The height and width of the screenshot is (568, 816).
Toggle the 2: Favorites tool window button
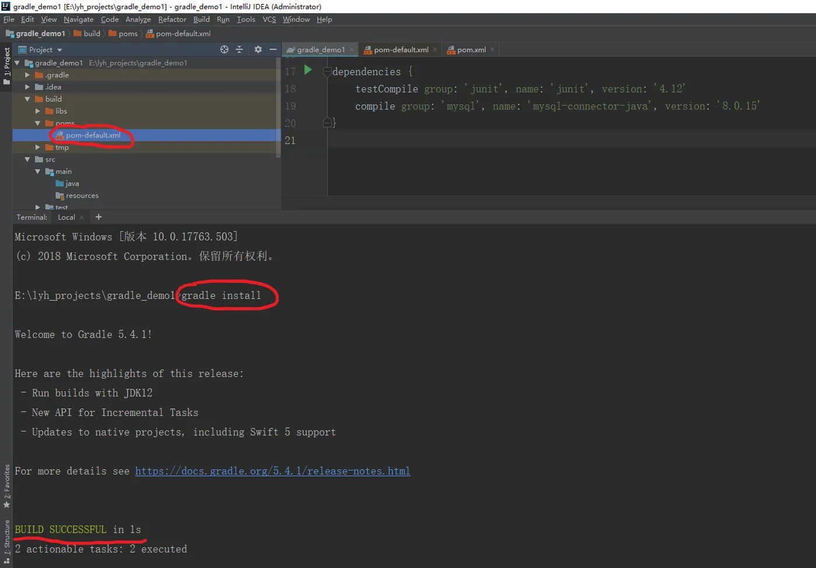click(6, 486)
